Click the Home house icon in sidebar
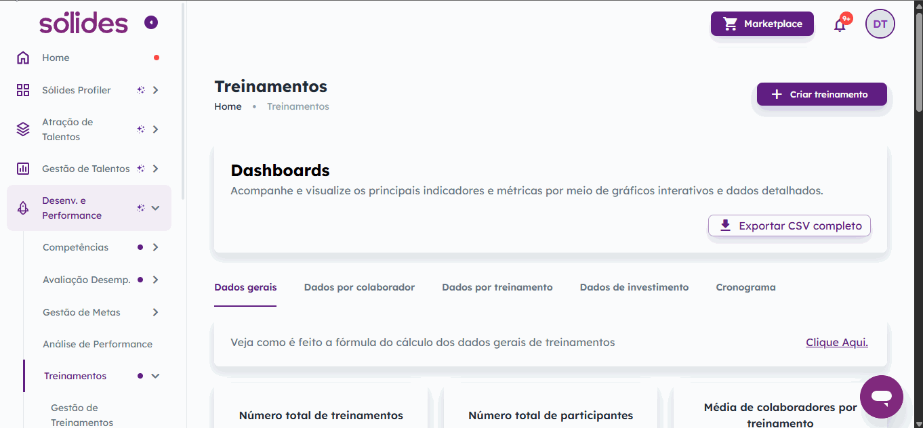923x428 pixels. point(23,58)
